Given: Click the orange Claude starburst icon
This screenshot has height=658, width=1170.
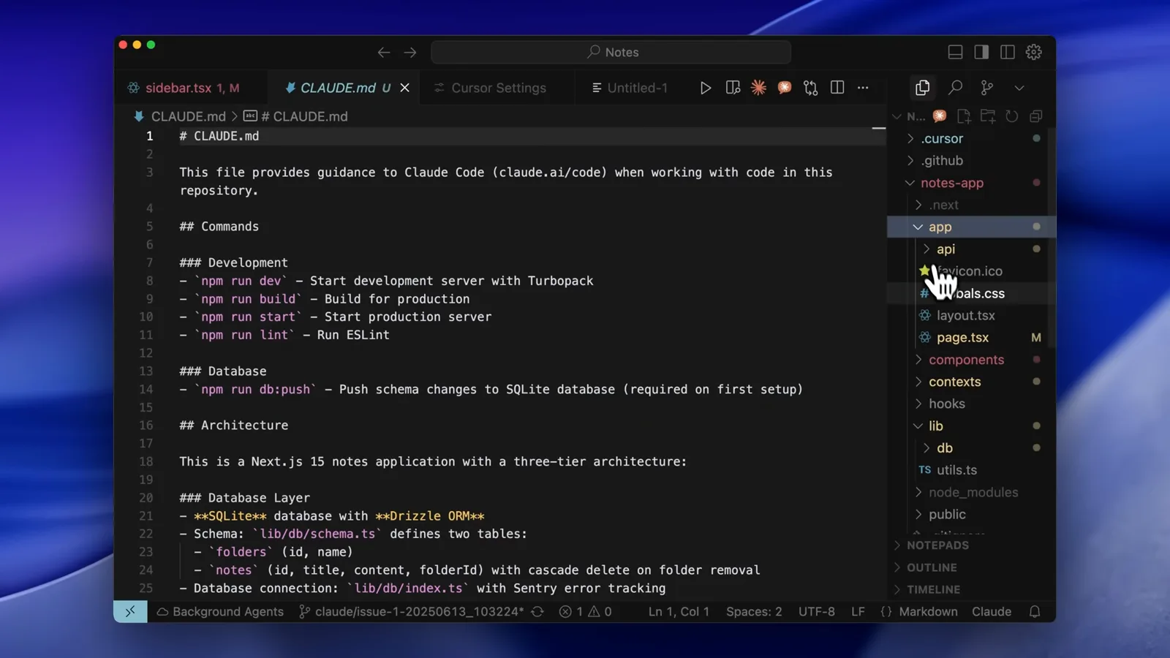Looking at the screenshot, I should tap(758, 88).
